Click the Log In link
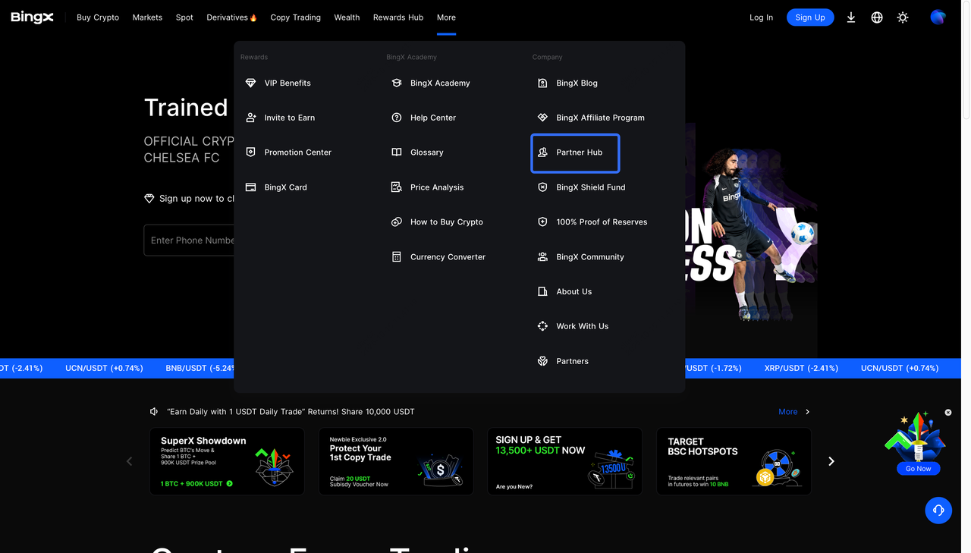Viewport: 971px width, 553px height. 761,17
